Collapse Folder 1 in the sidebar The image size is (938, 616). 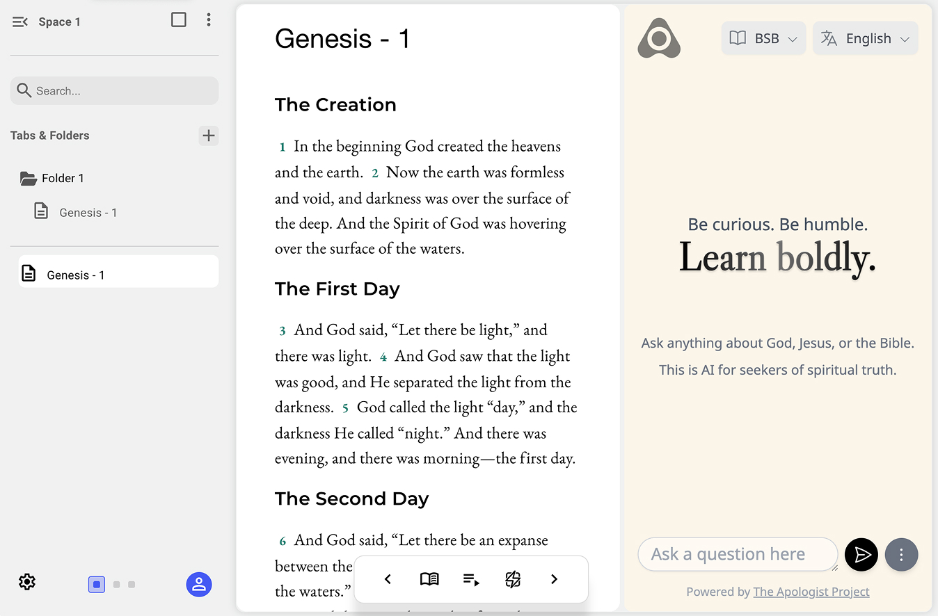pos(29,179)
